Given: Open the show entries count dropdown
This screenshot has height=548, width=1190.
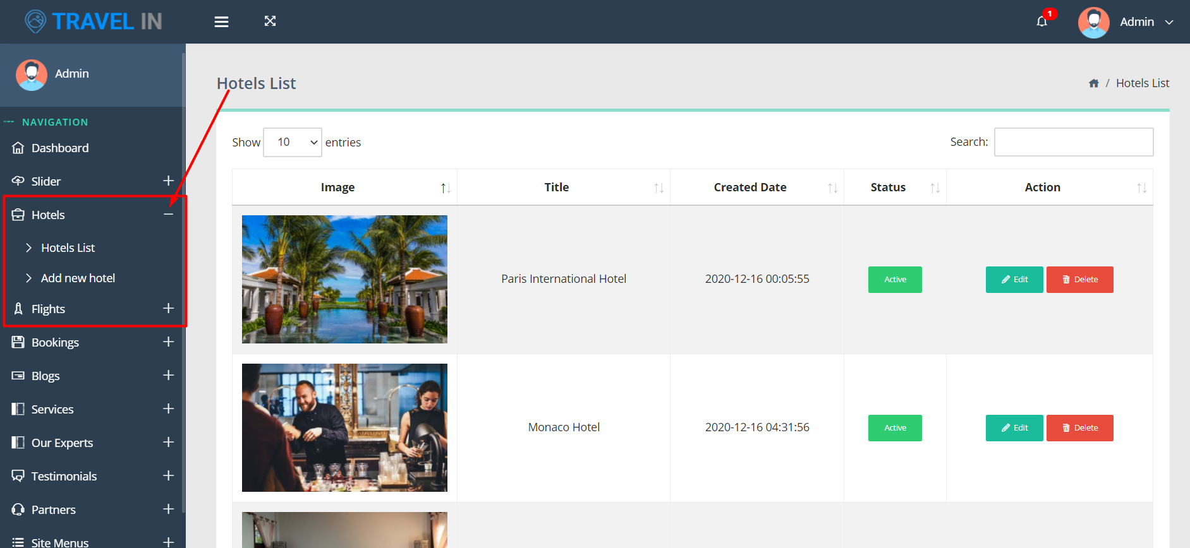Looking at the screenshot, I should point(293,142).
